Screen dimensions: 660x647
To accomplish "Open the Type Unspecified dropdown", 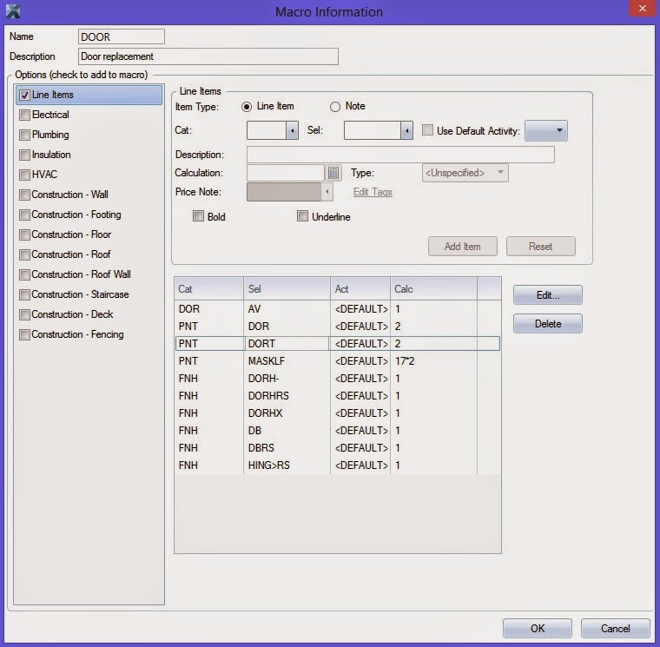I will pos(465,173).
